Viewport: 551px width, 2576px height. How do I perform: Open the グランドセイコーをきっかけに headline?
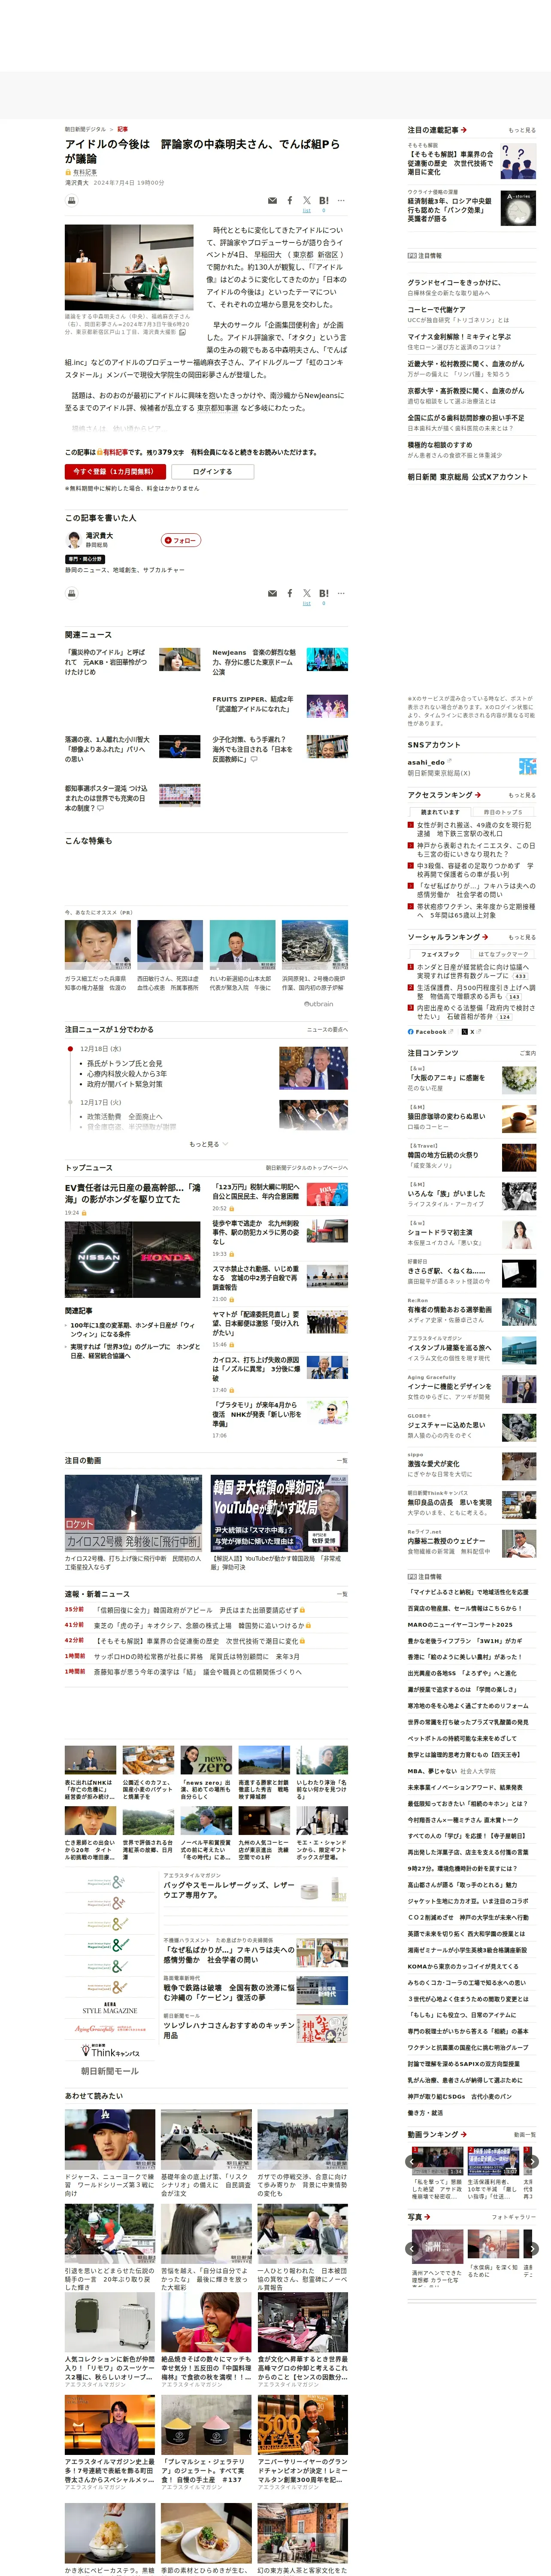tap(454, 283)
